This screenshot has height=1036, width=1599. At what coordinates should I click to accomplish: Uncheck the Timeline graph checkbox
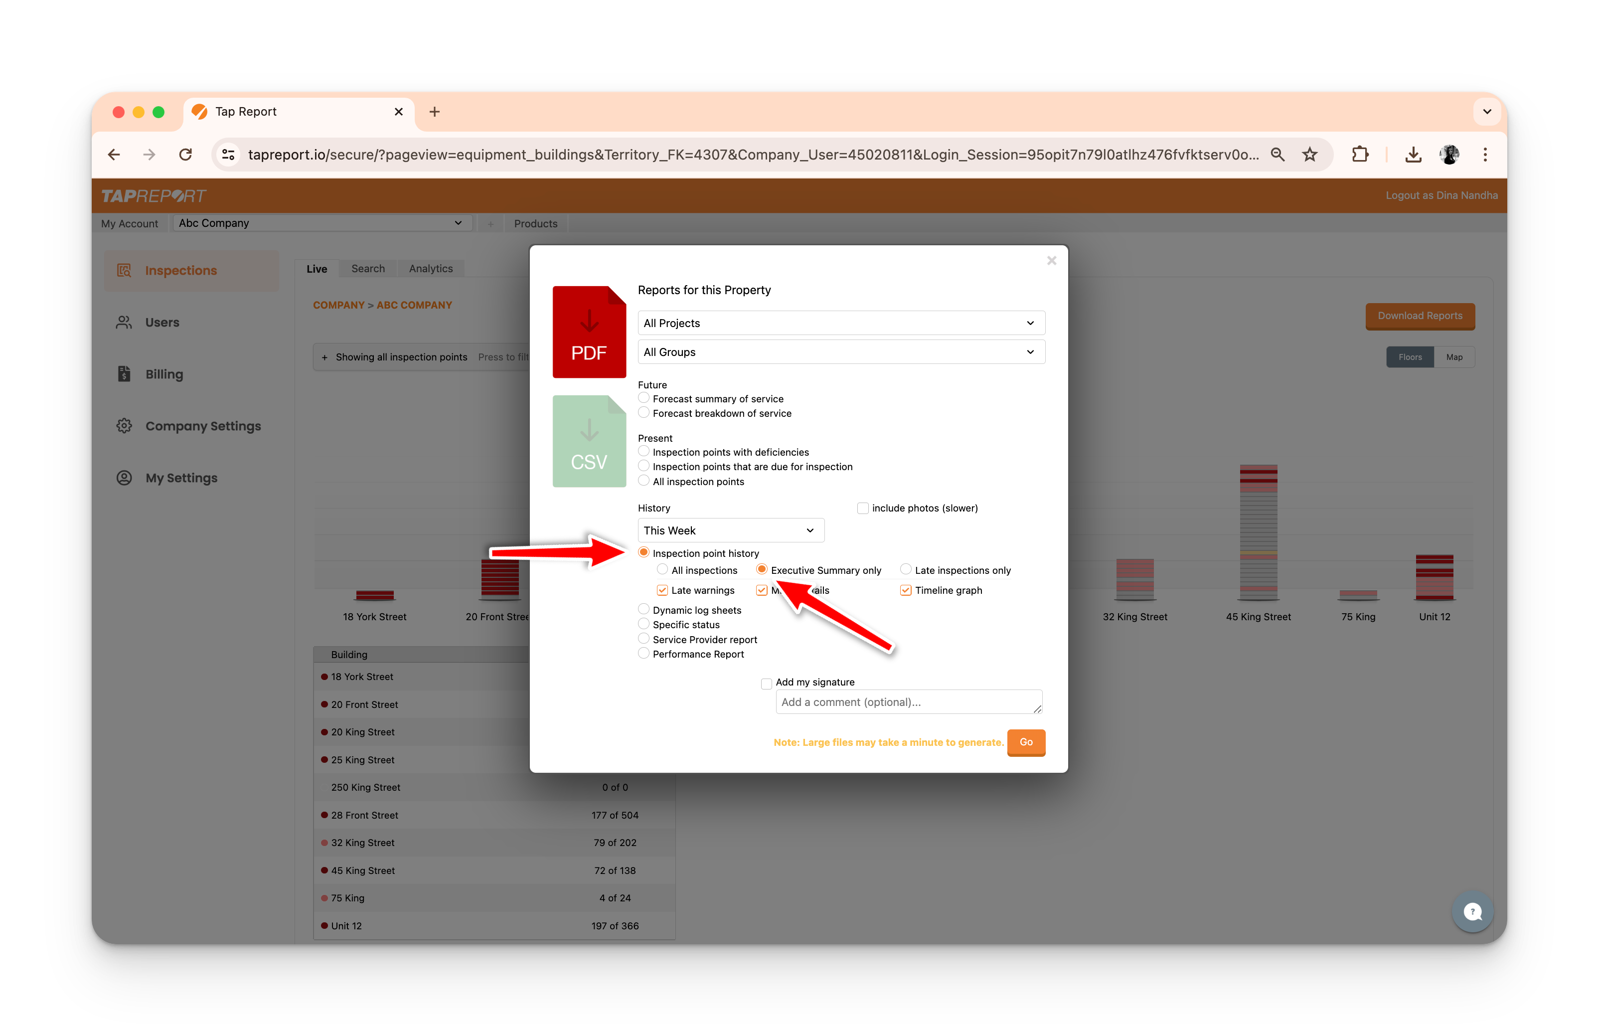pos(905,590)
